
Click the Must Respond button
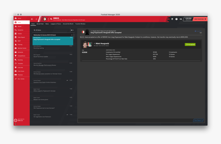(200, 19)
